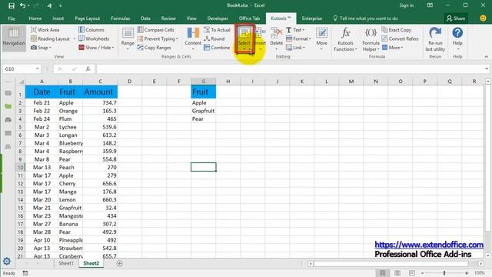Open the Kutools Select menu

tap(244, 38)
